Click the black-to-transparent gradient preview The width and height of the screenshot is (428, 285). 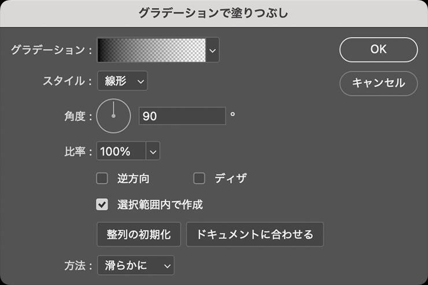(x=152, y=50)
